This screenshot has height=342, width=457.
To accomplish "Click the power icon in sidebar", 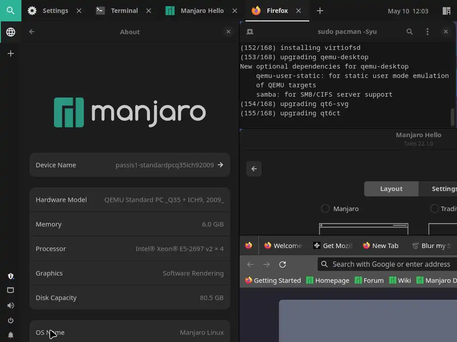I will [11, 321].
